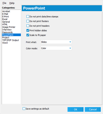The height and width of the screenshot is (114, 103).
Task: Uncheck Print hidden slides
Action: (x=28, y=30)
